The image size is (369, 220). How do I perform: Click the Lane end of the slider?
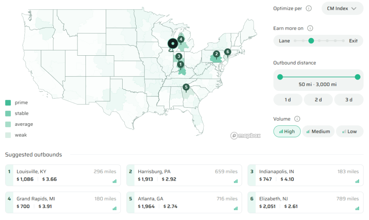(284, 41)
